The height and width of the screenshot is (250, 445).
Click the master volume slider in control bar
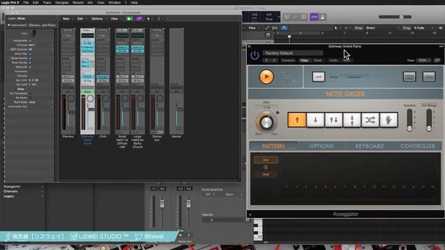pyautogui.click(x=395, y=17)
